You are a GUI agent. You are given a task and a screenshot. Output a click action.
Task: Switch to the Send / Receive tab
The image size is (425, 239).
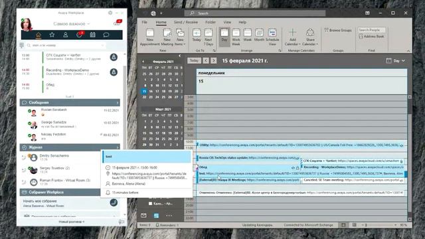coord(186,22)
